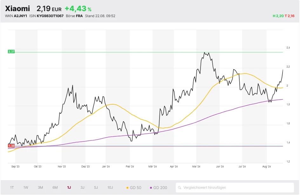Switch to the 6M time range
Image resolution: width=300 pixels, height=196 pixels.
(x=55, y=187)
